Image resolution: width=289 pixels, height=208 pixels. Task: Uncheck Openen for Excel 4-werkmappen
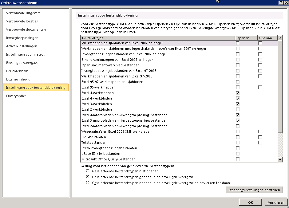[x=238, y=93]
